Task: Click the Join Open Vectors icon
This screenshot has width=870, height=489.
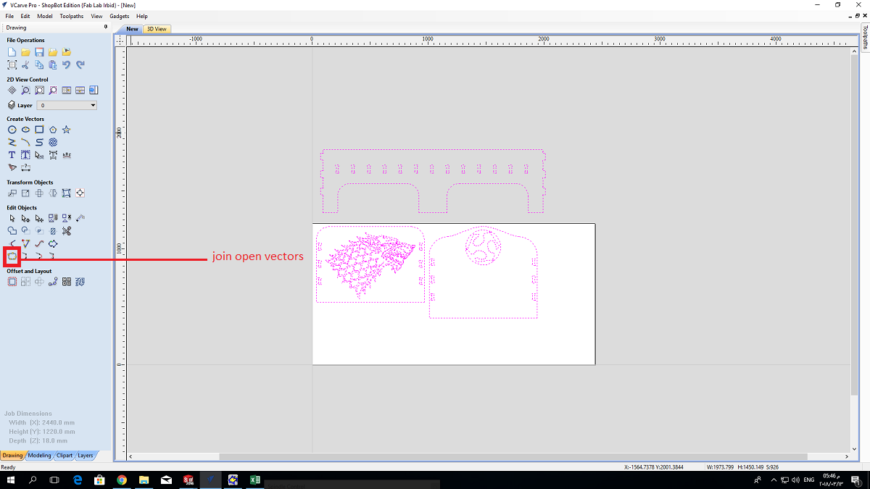Action: click(12, 256)
